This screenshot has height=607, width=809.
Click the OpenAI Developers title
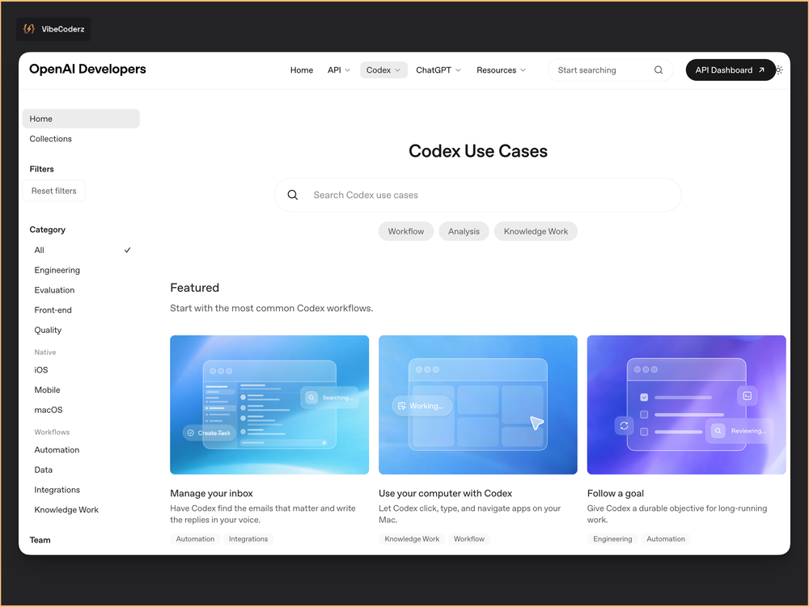pos(87,69)
